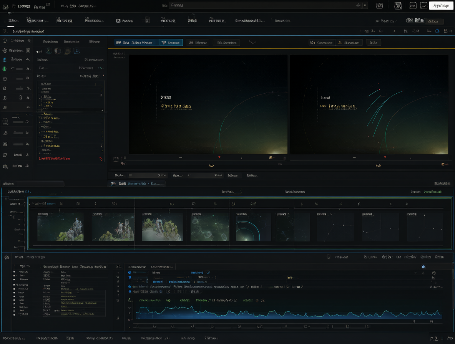Click the orange icon under the right viewer's end
Viewport: 455px width, 344px height.
(443, 164)
